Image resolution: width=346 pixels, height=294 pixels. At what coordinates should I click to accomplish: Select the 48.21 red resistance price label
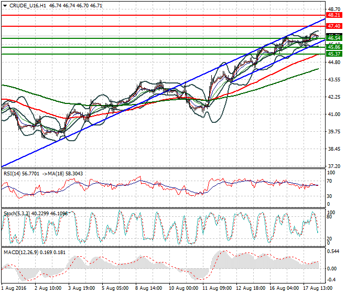(334, 15)
